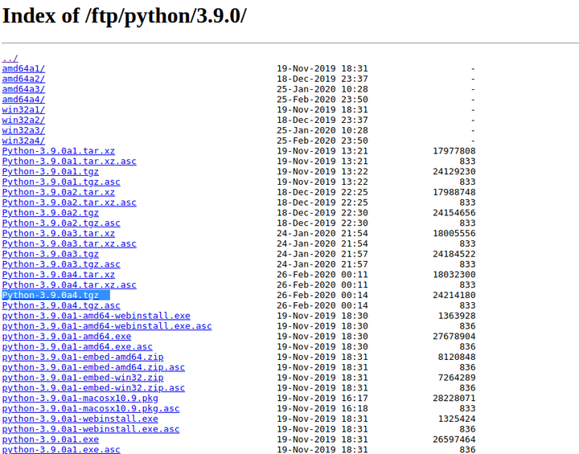The image size is (579, 454).
Task: Download python-3.9.0a1-webinstall.exe
Action: coord(80,419)
